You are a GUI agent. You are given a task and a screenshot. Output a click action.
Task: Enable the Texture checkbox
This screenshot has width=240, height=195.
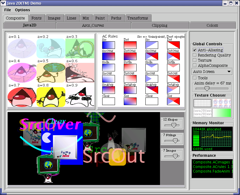click(195, 60)
